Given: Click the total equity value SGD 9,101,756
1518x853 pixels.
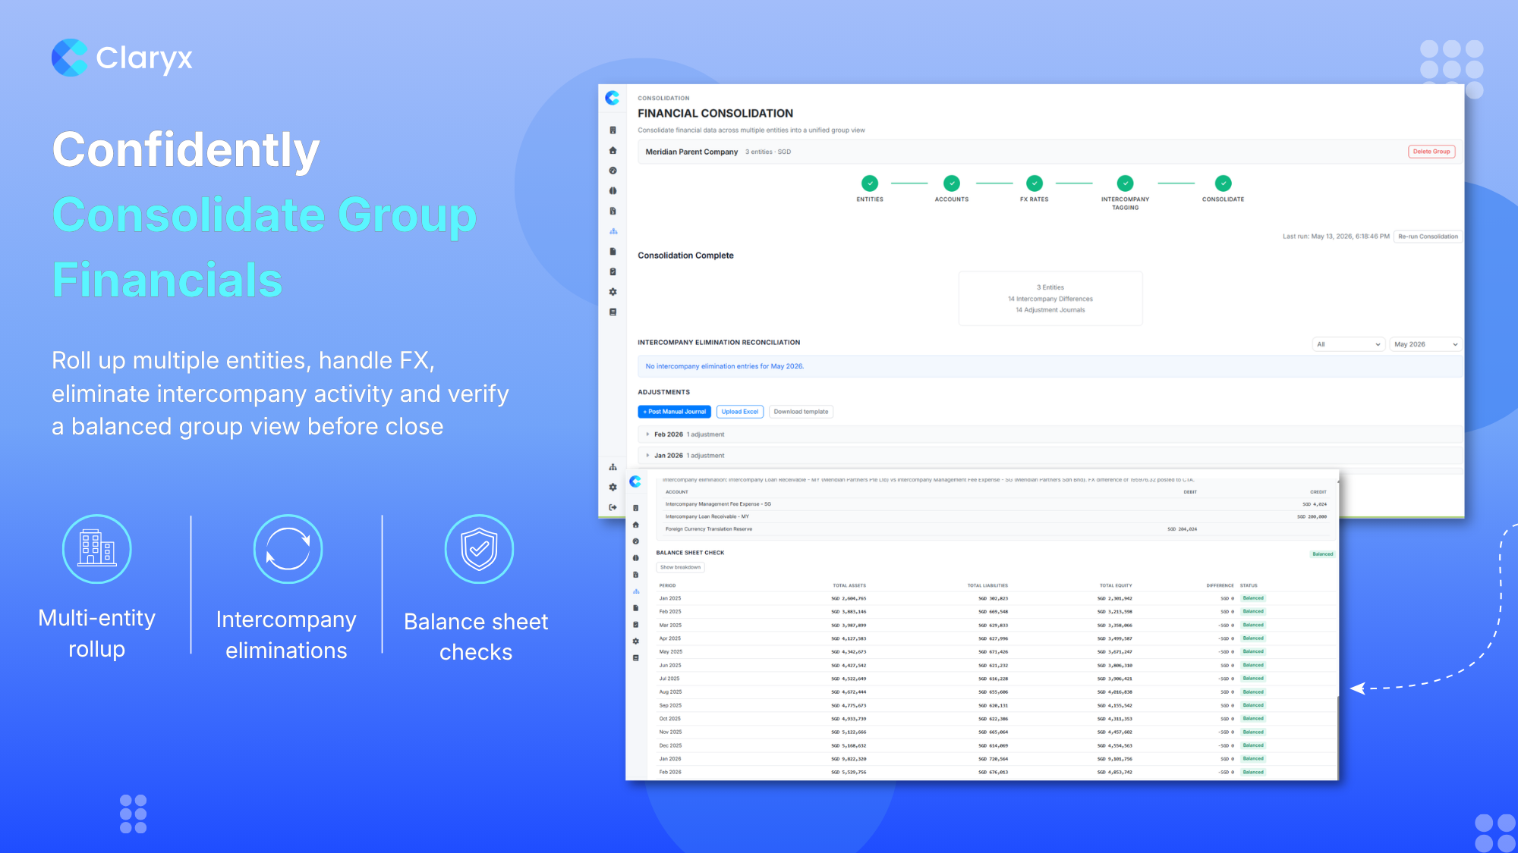Looking at the screenshot, I should tap(1114, 759).
